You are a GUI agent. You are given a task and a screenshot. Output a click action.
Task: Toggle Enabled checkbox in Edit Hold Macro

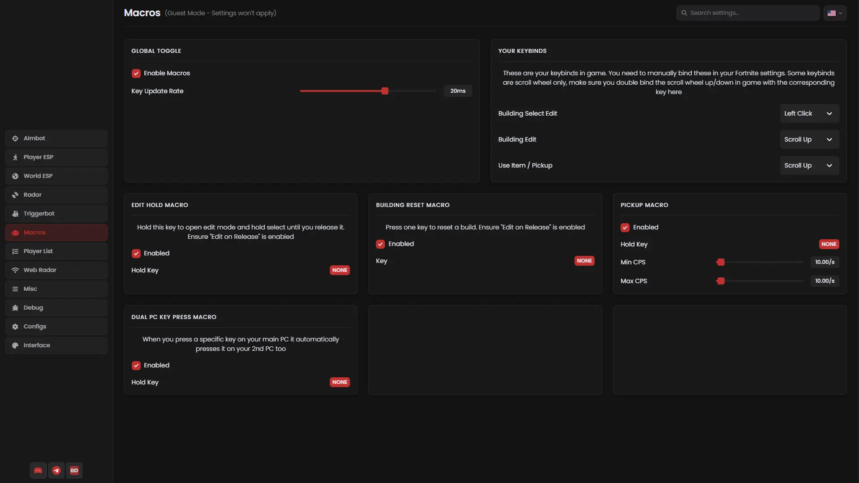pos(136,254)
